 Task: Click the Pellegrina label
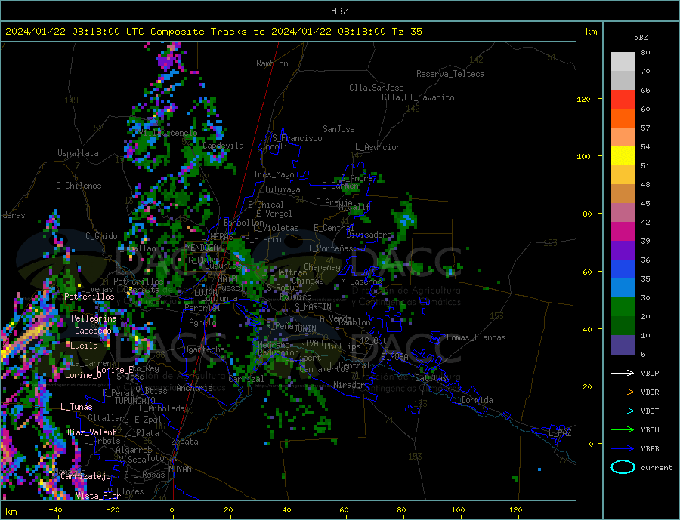94,318
